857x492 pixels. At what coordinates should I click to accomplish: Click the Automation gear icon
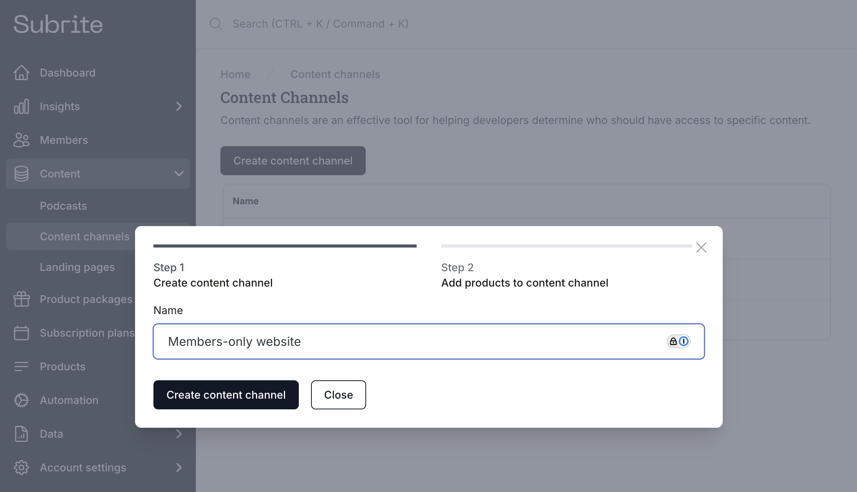click(x=21, y=400)
